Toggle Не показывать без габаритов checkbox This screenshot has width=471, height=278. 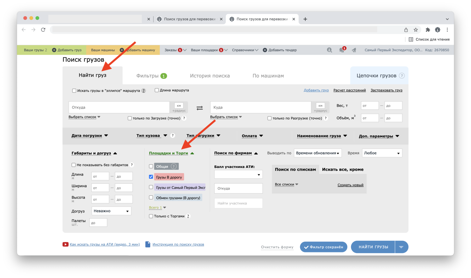[73, 165]
